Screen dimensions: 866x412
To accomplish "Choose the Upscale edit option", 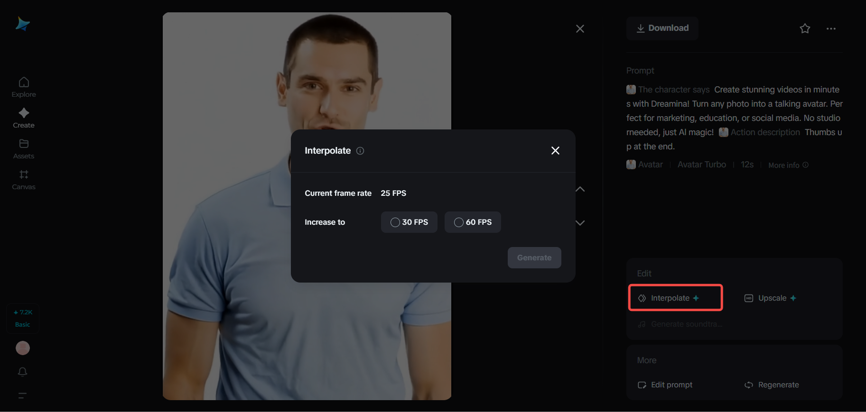I will (x=772, y=298).
